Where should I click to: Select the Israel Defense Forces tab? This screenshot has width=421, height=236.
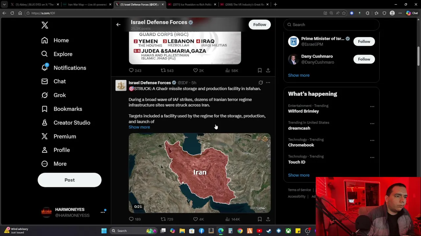click(139, 5)
